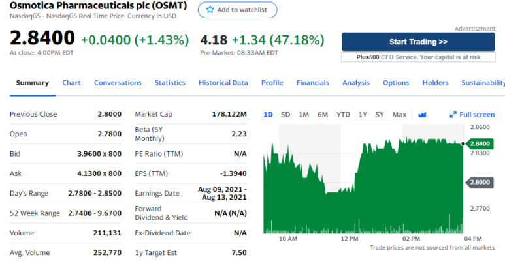Click the 2.8000 previous close chart marker
Viewport: 505px width, 270px height.
(x=480, y=182)
